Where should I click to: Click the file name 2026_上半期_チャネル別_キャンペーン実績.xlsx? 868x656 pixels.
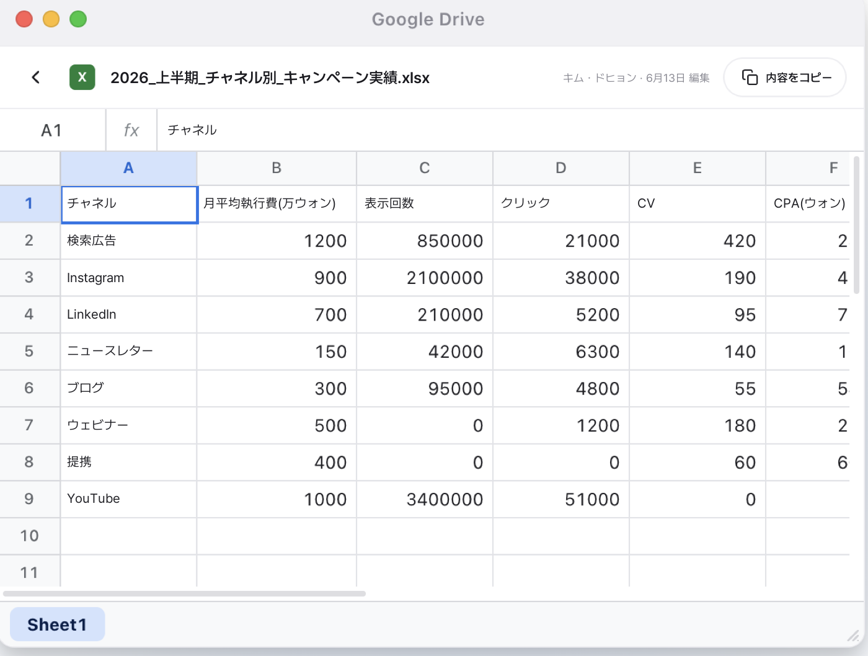(x=270, y=78)
